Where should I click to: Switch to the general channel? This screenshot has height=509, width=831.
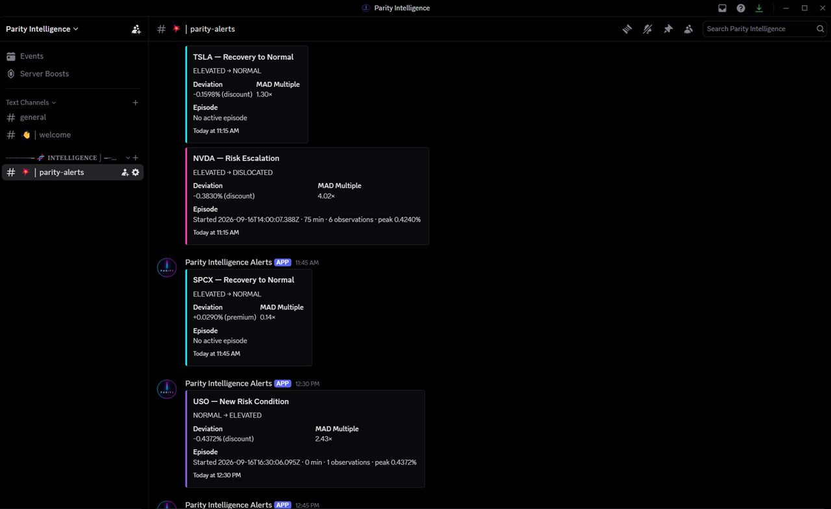point(72,117)
